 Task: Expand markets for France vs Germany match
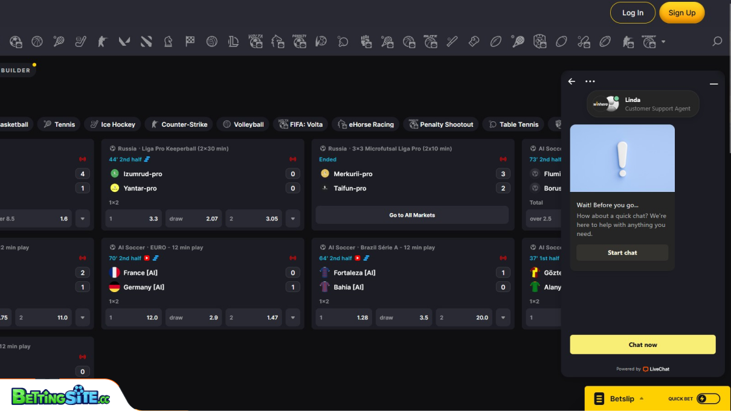(x=293, y=317)
